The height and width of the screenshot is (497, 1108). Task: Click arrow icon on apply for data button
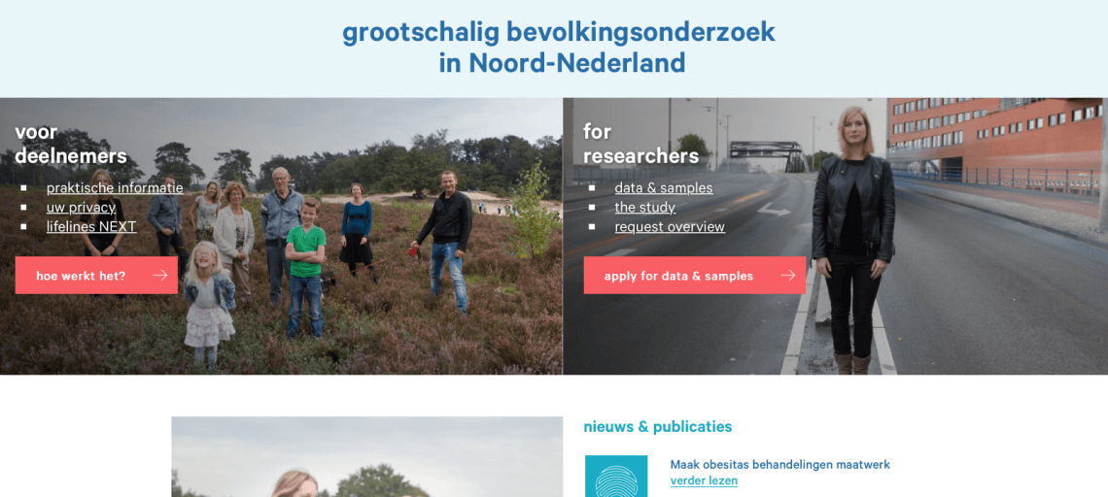pyautogui.click(x=788, y=276)
